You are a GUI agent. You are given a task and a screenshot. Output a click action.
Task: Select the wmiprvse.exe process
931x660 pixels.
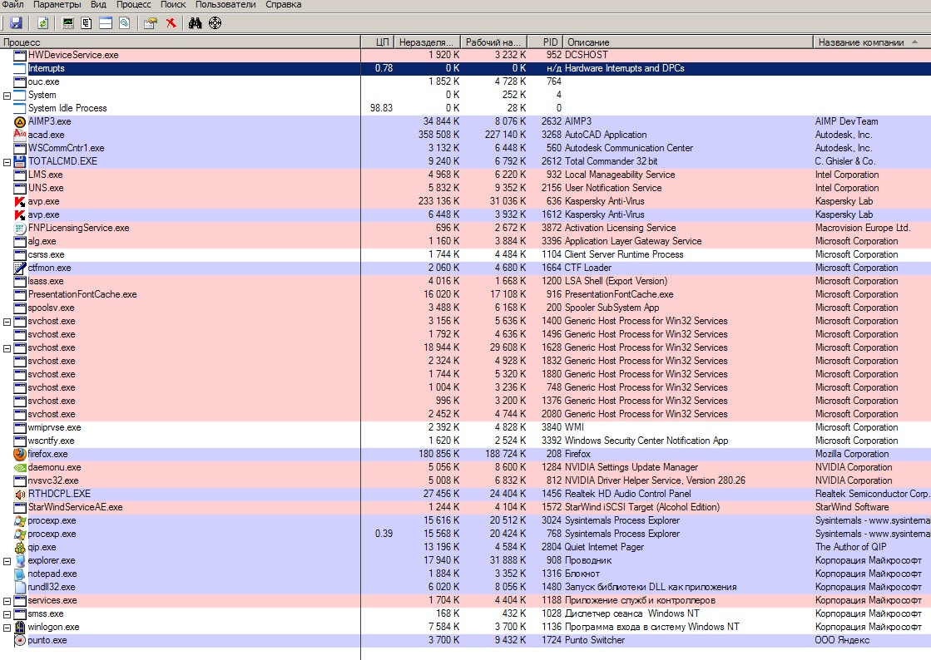[x=54, y=427]
